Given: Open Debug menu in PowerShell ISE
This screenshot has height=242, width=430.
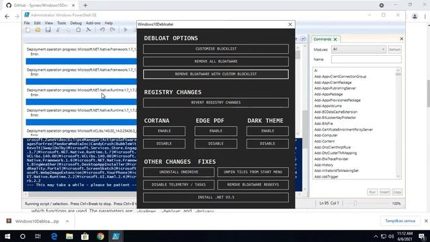Looking at the screenshot, I should pos(76,23).
